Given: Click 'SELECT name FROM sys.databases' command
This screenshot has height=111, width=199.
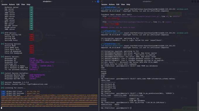Looking at the screenshot, I should [144, 66].
